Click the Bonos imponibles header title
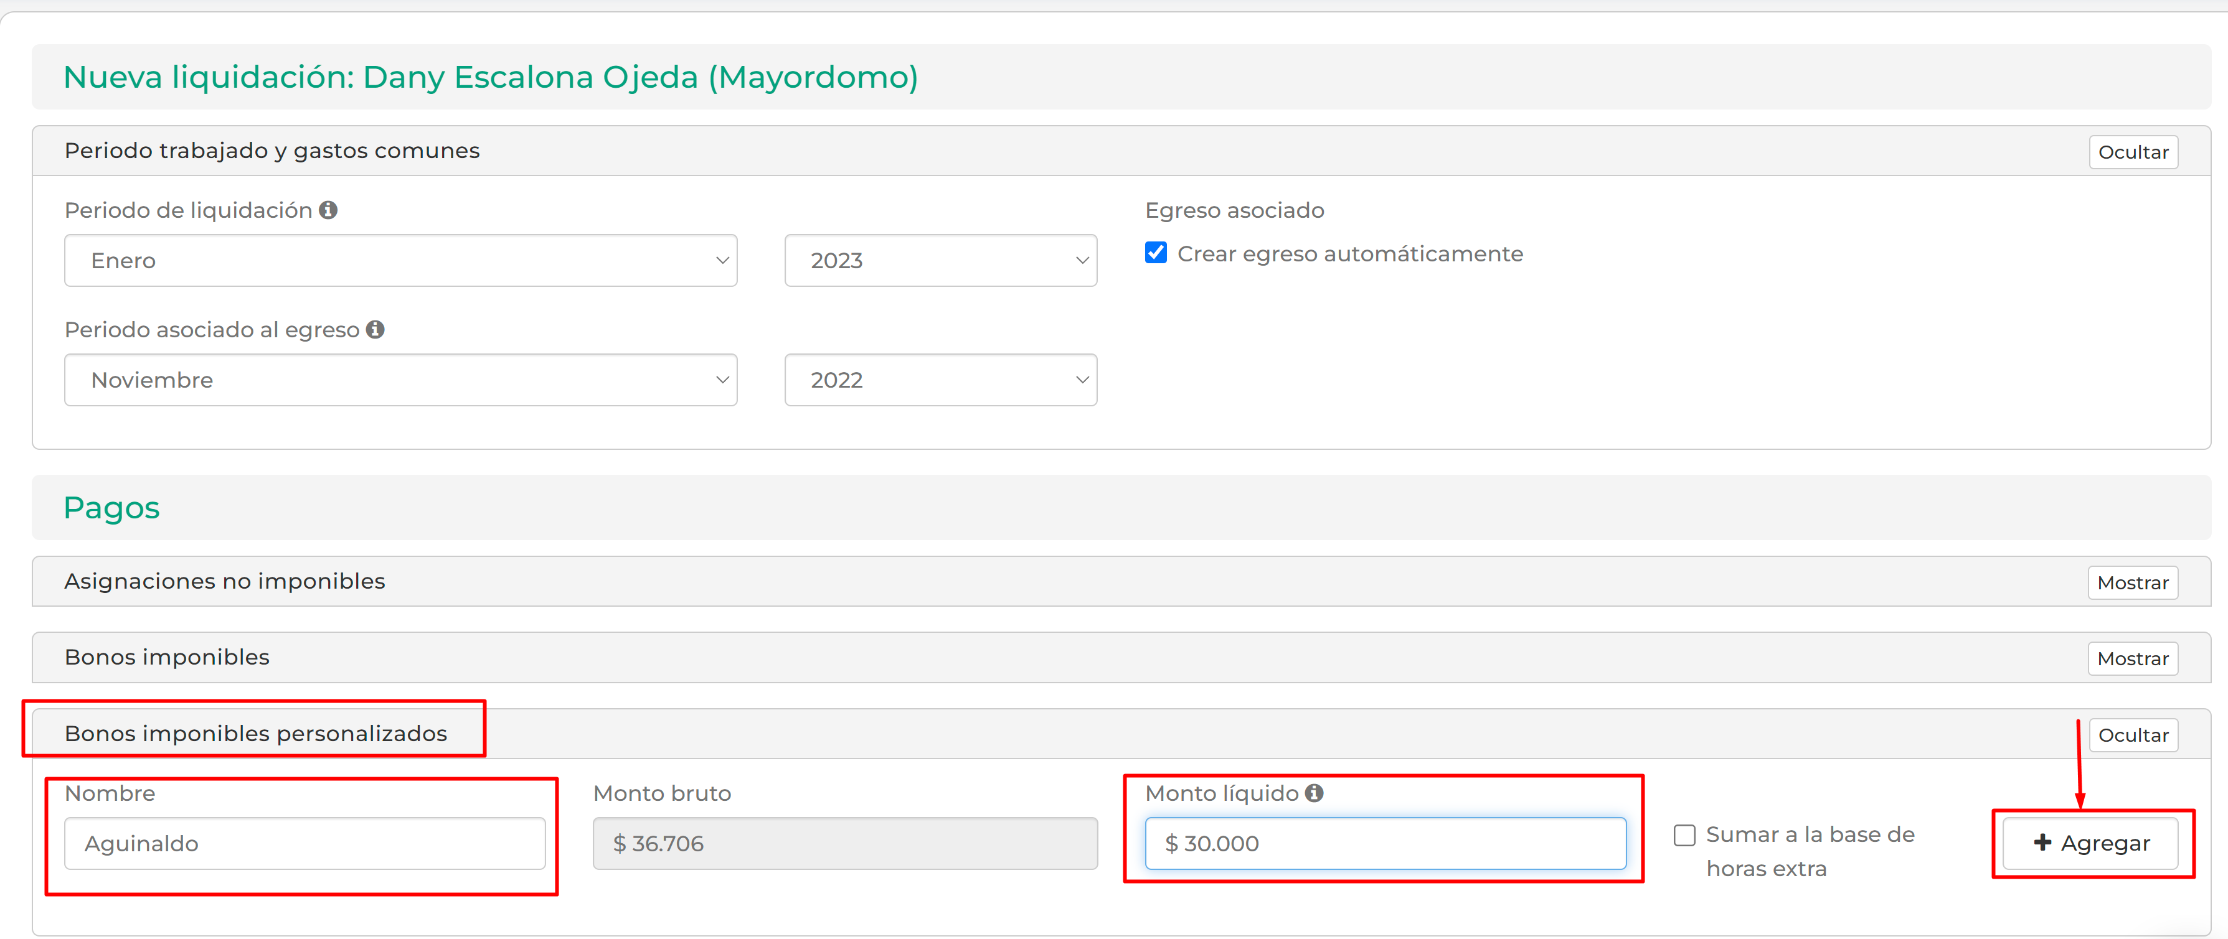Image resolution: width=2228 pixels, height=939 pixels. (167, 657)
